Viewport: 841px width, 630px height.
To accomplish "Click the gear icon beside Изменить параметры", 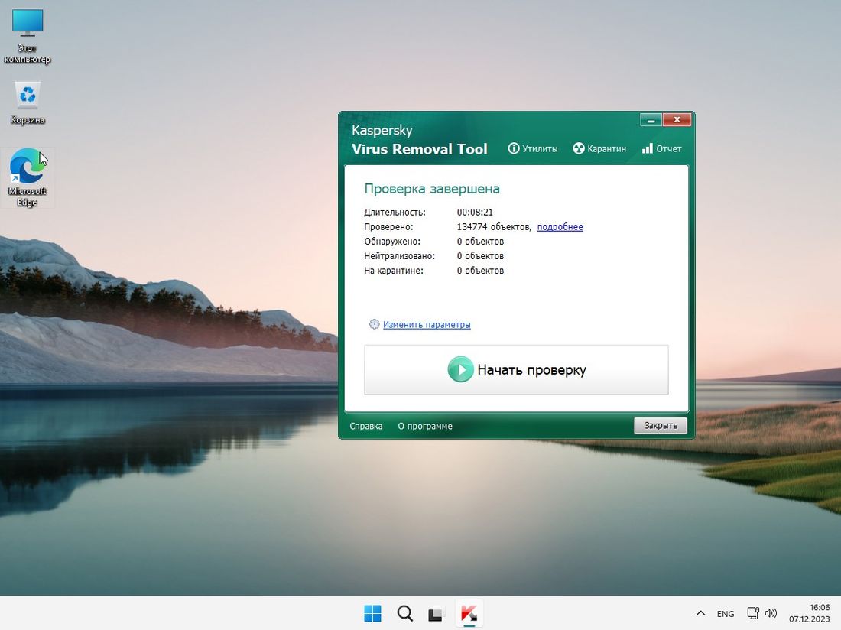I will click(x=374, y=324).
